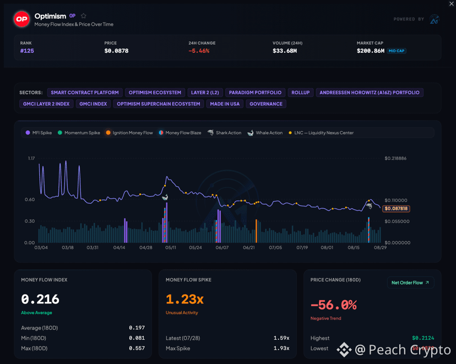Open the Net Order Flow link
Image resolution: width=456 pixels, height=364 pixels.
[410, 282]
